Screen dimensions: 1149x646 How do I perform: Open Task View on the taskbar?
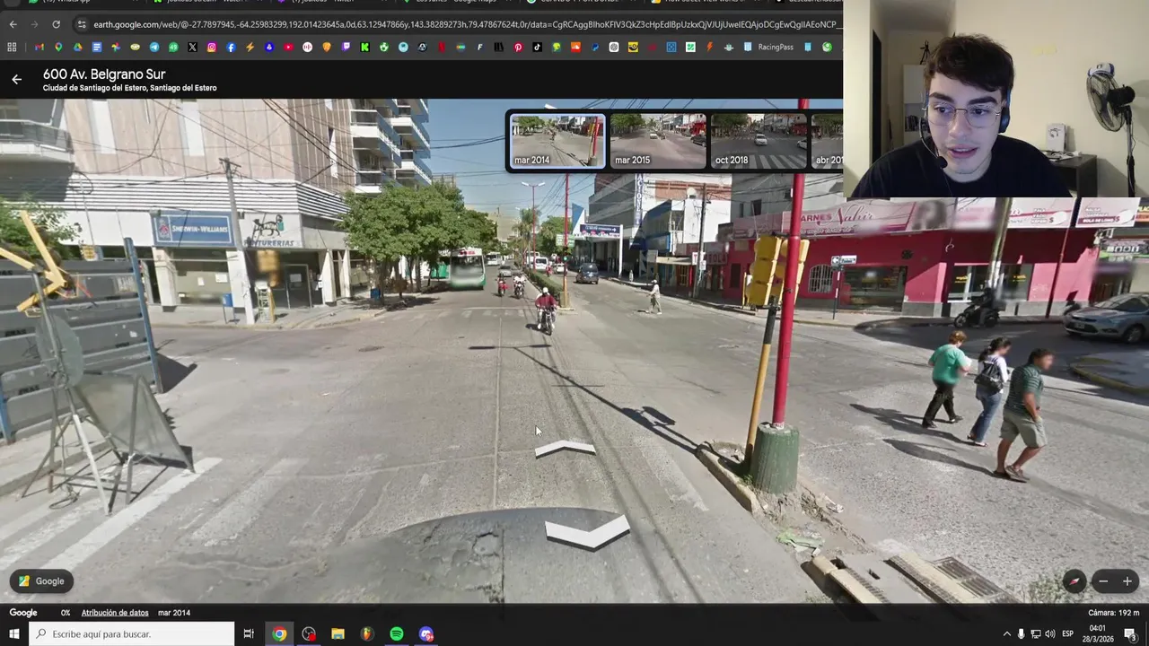[x=249, y=634]
